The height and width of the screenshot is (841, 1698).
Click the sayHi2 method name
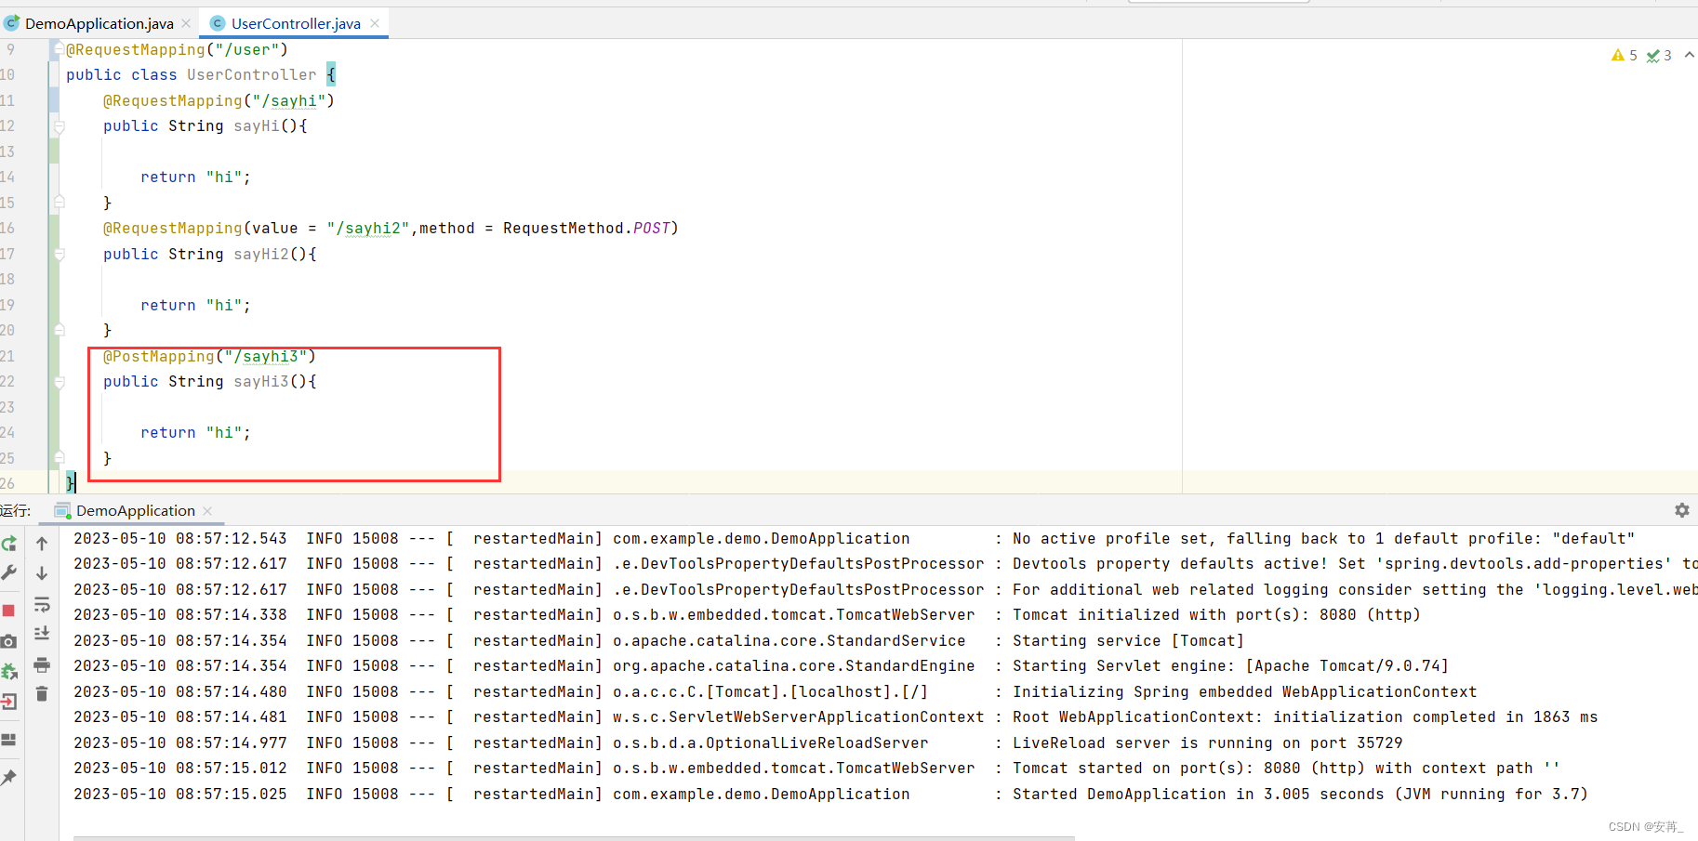tap(261, 255)
